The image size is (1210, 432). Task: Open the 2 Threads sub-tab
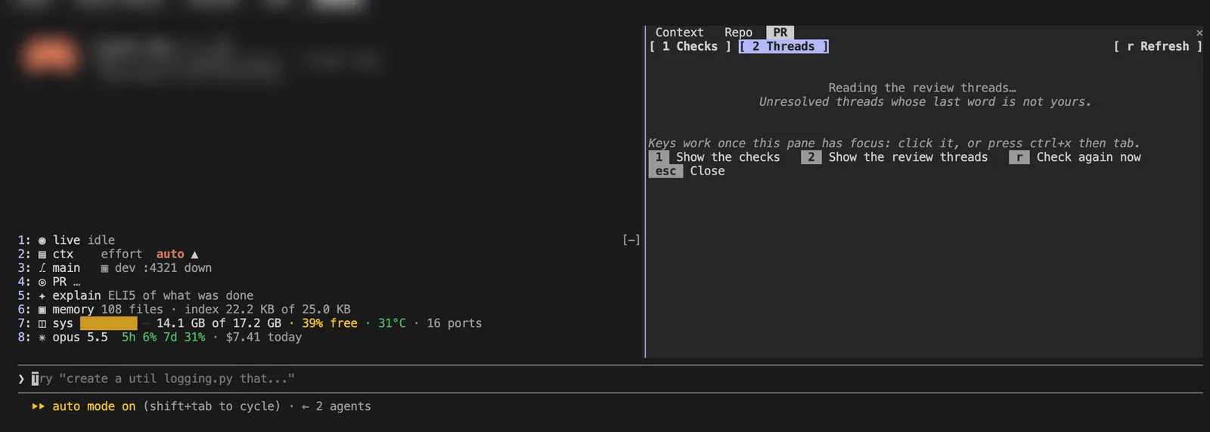click(783, 46)
